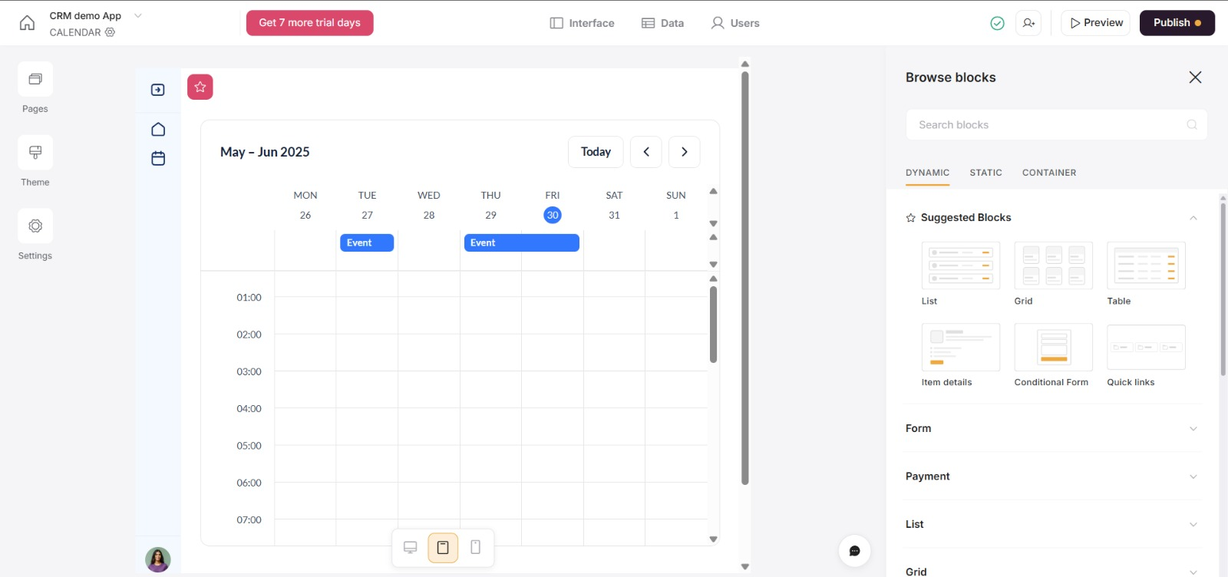The width and height of the screenshot is (1228, 577).
Task: Click Get 7 more trial days
Action: pos(310,23)
